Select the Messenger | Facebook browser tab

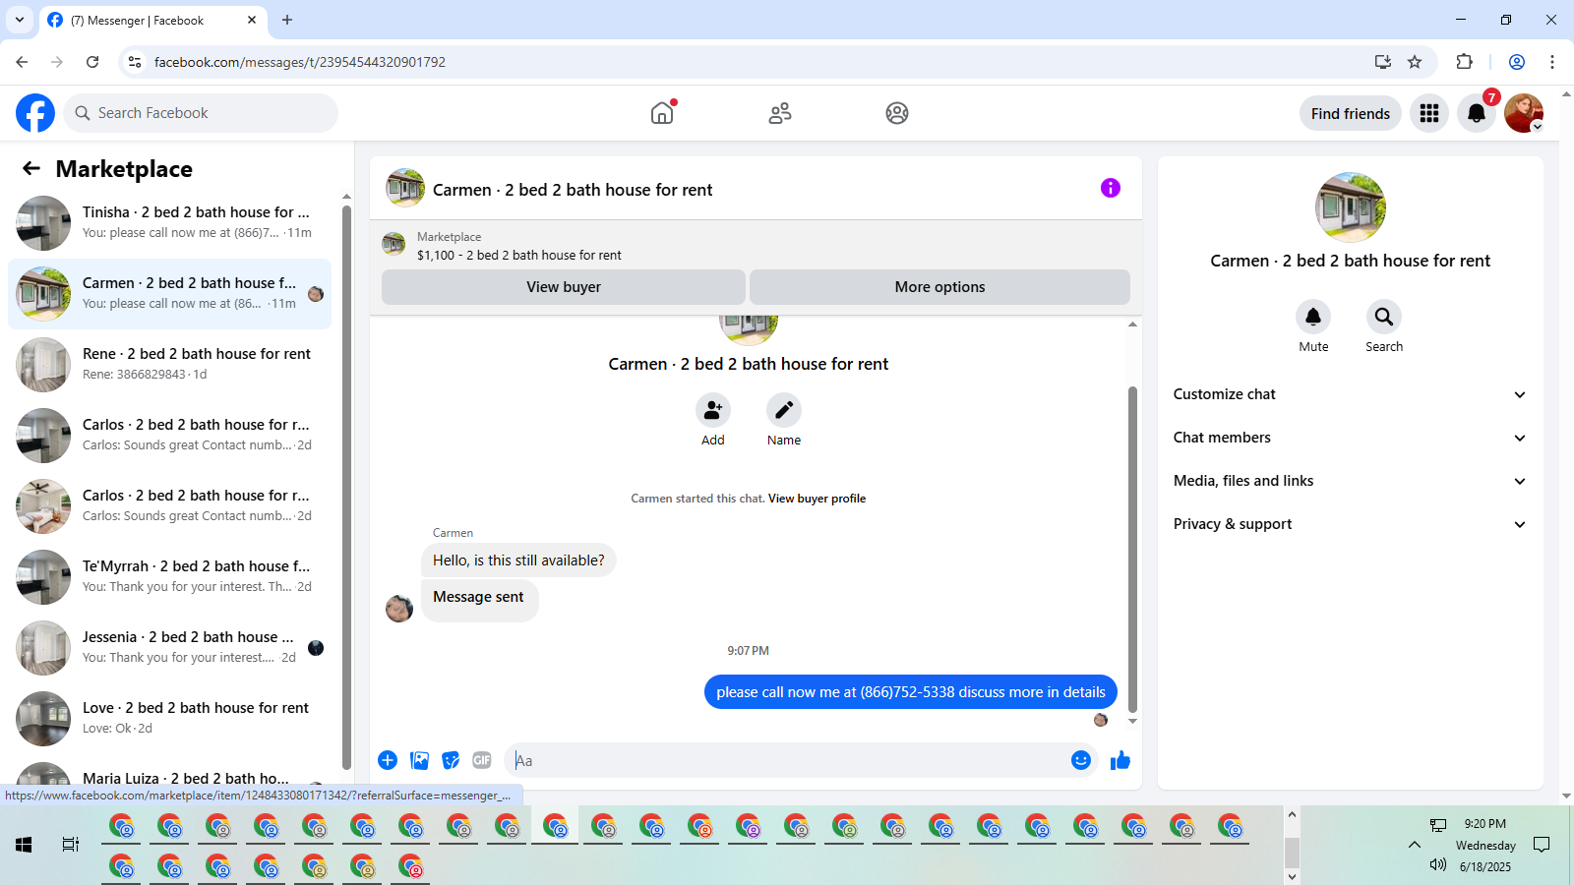[152, 20]
